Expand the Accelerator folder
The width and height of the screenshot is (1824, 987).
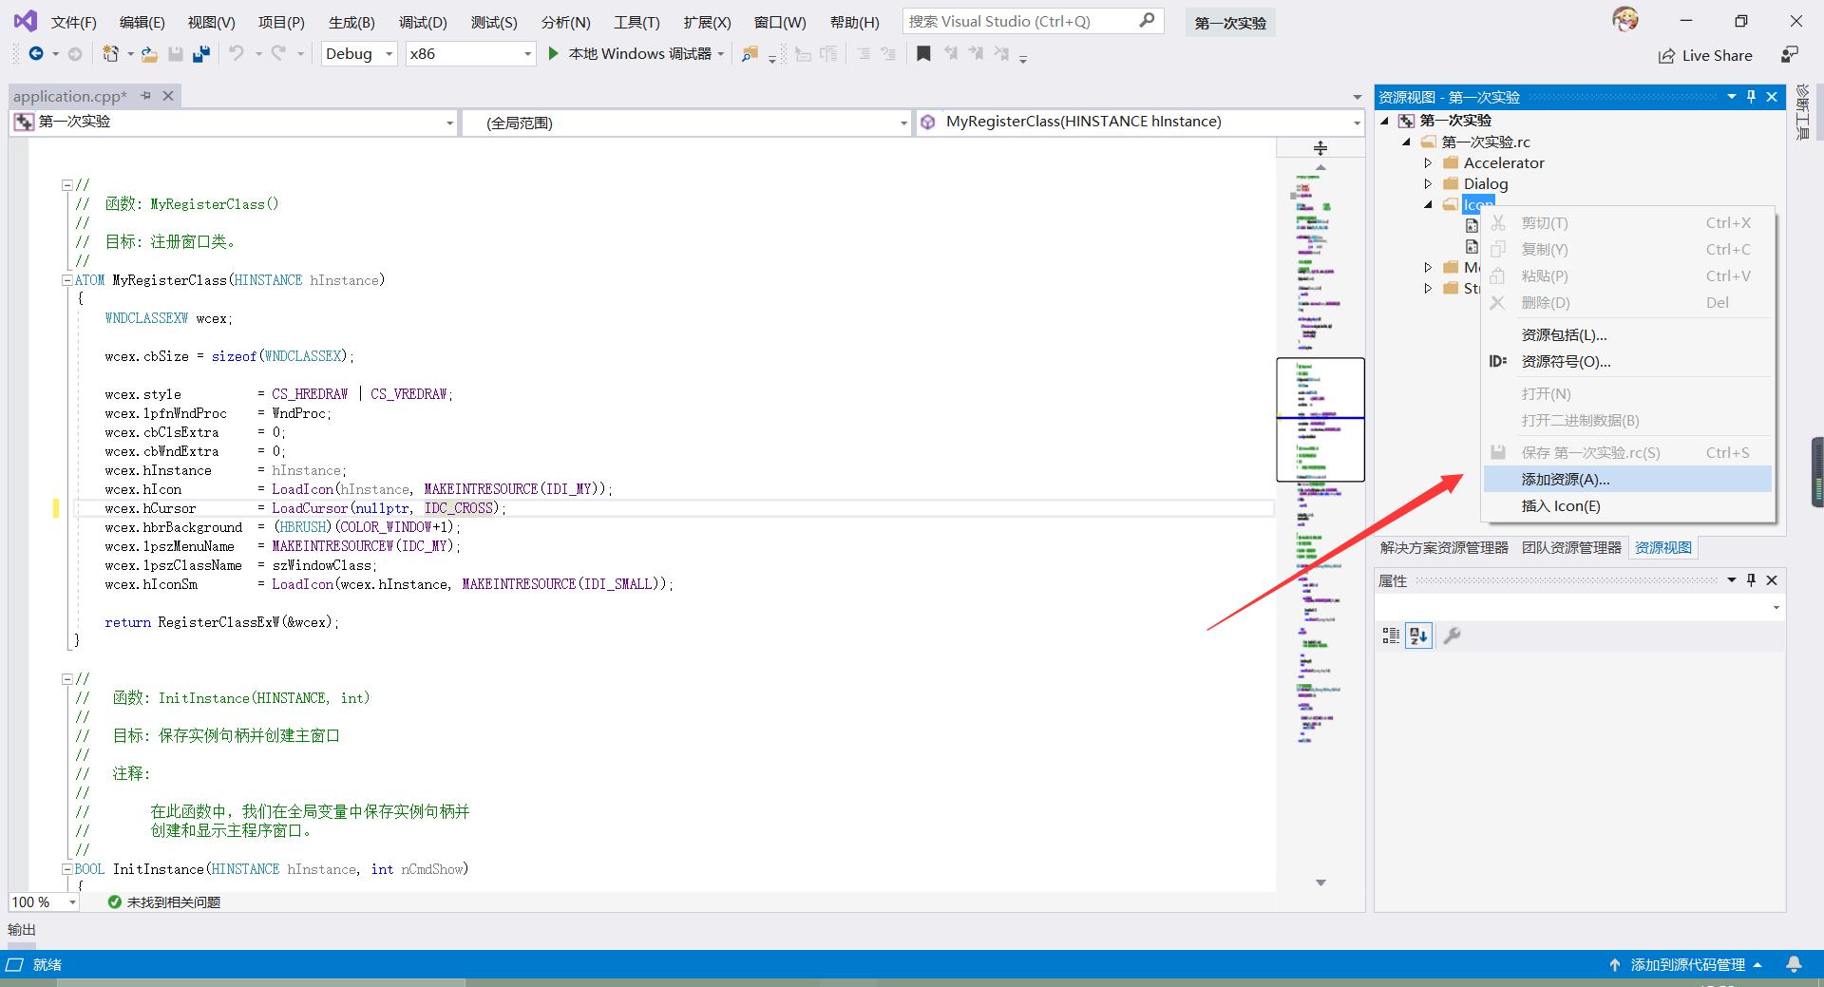pyautogui.click(x=1428, y=162)
